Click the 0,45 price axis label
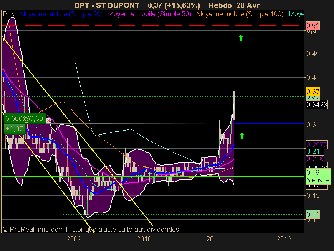Image resolution: width=334 pixels, height=251 pixels. 313,54
